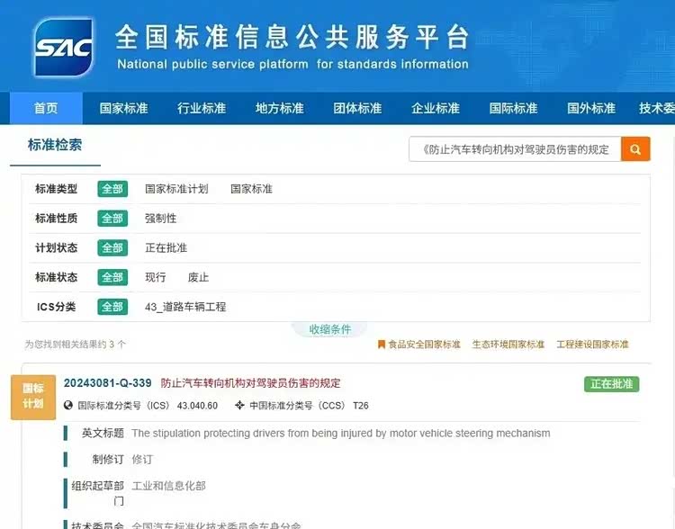This screenshot has height=529, width=675.
Task: Click the orange bookmark icon before 食品安全国家标准
Action: 382,345
